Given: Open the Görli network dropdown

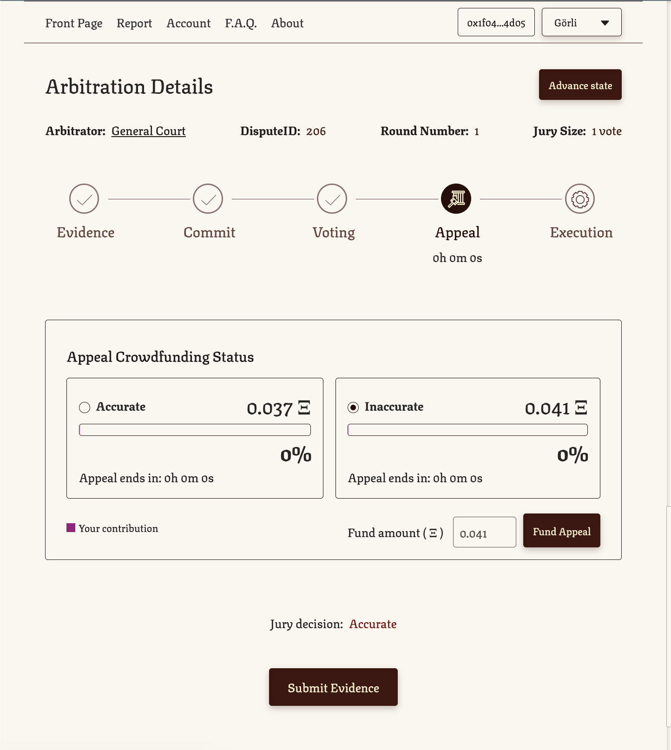Looking at the screenshot, I should pos(581,22).
